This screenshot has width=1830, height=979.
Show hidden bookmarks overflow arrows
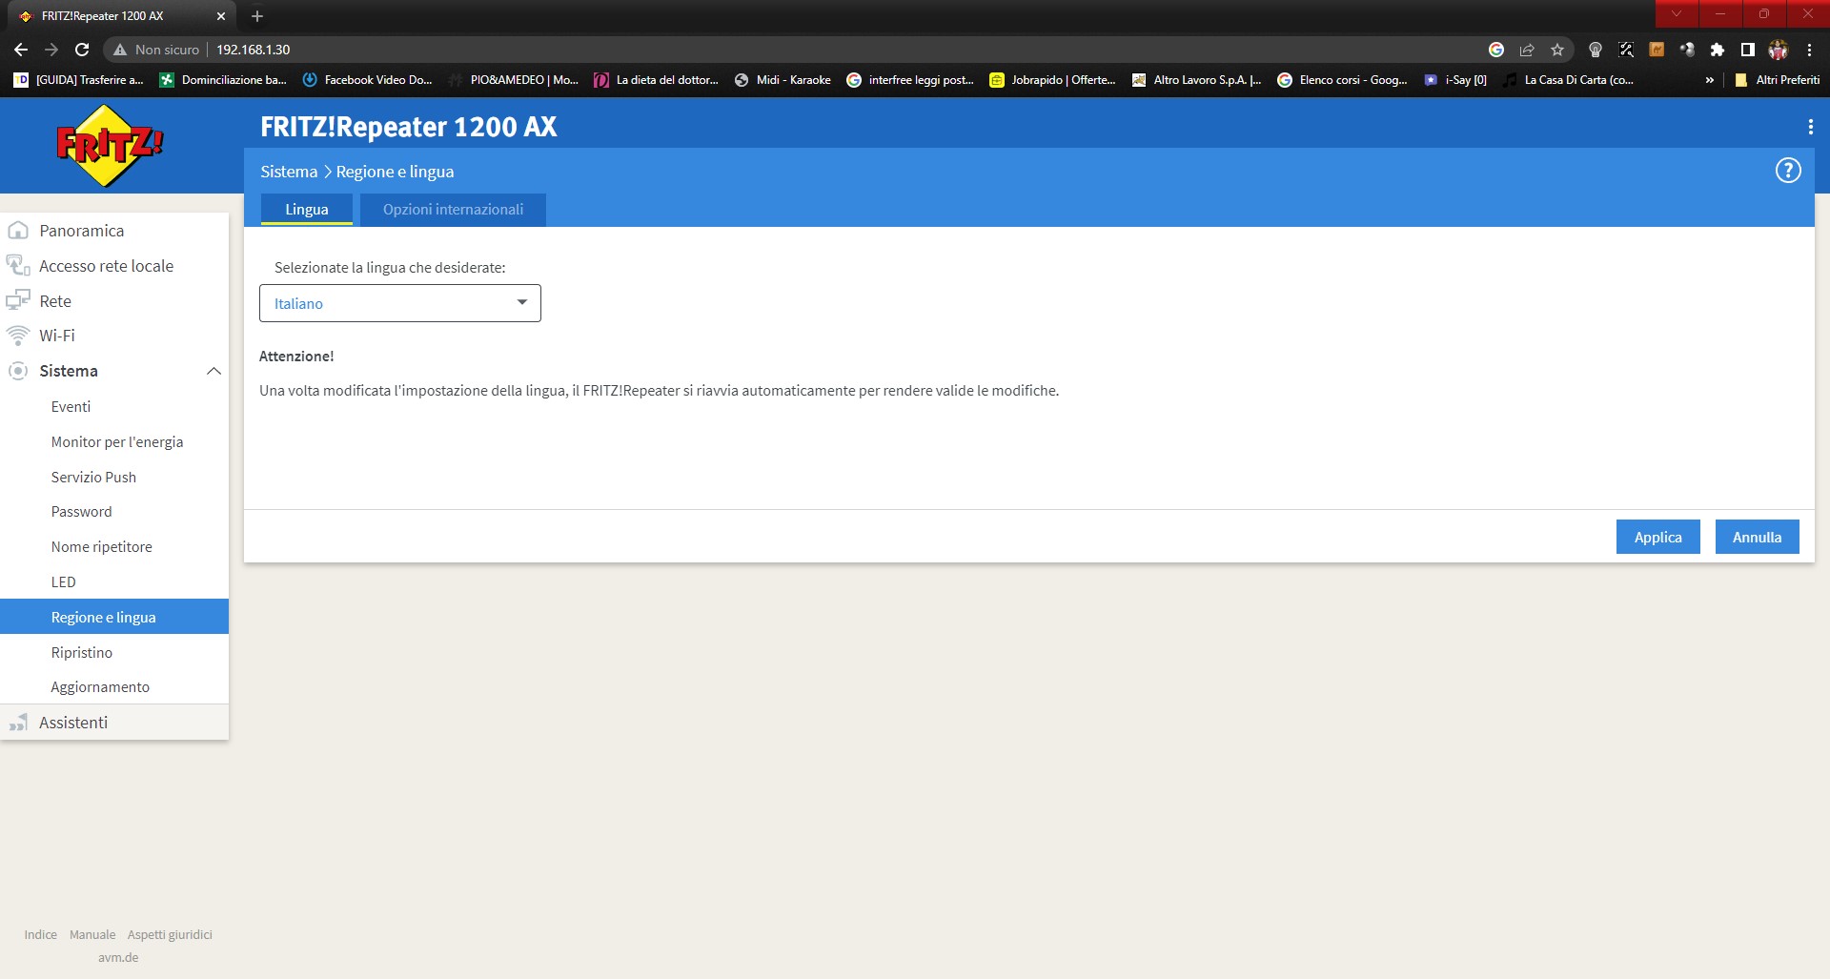click(x=1710, y=80)
